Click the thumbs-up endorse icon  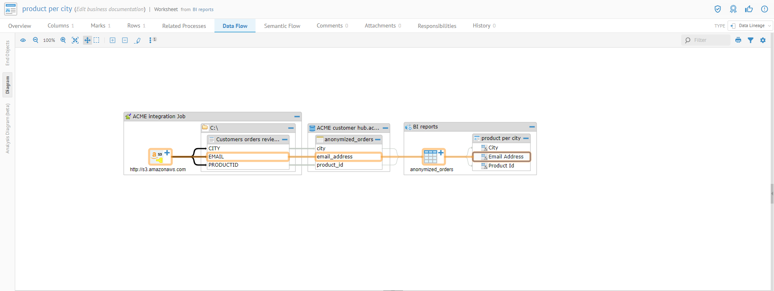click(749, 9)
